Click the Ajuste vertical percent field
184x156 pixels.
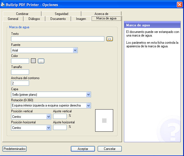[60, 116]
